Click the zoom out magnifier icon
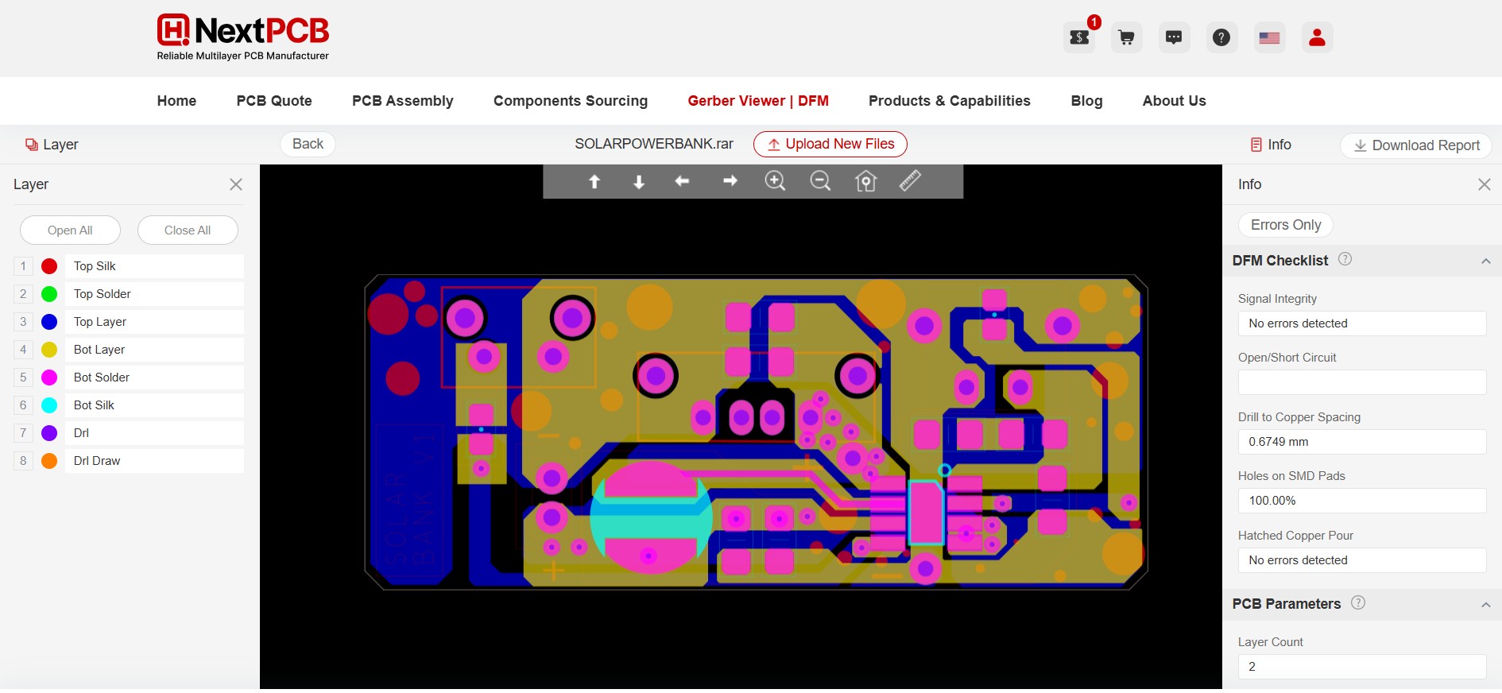This screenshot has height=693, width=1502. tap(820, 181)
